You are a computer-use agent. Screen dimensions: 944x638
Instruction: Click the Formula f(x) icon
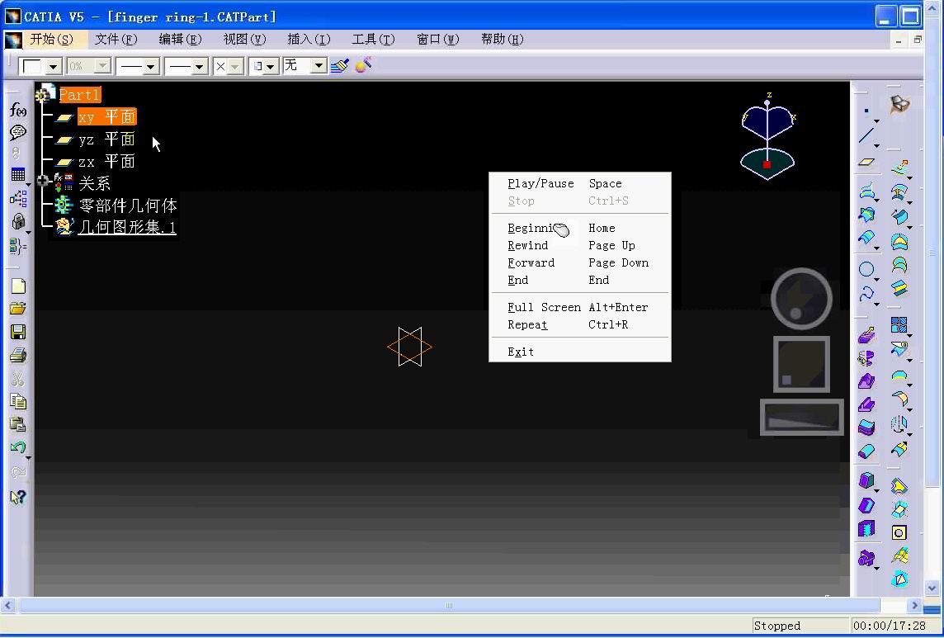pyautogui.click(x=17, y=110)
